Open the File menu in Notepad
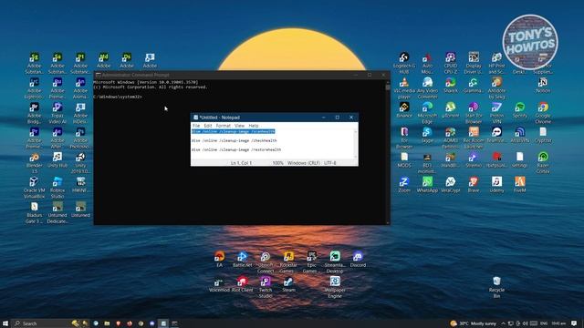 (196, 126)
